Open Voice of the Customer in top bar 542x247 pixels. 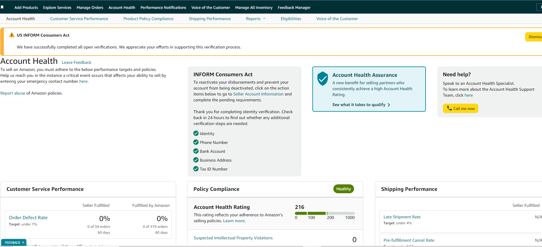pyautogui.click(x=210, y=8)
